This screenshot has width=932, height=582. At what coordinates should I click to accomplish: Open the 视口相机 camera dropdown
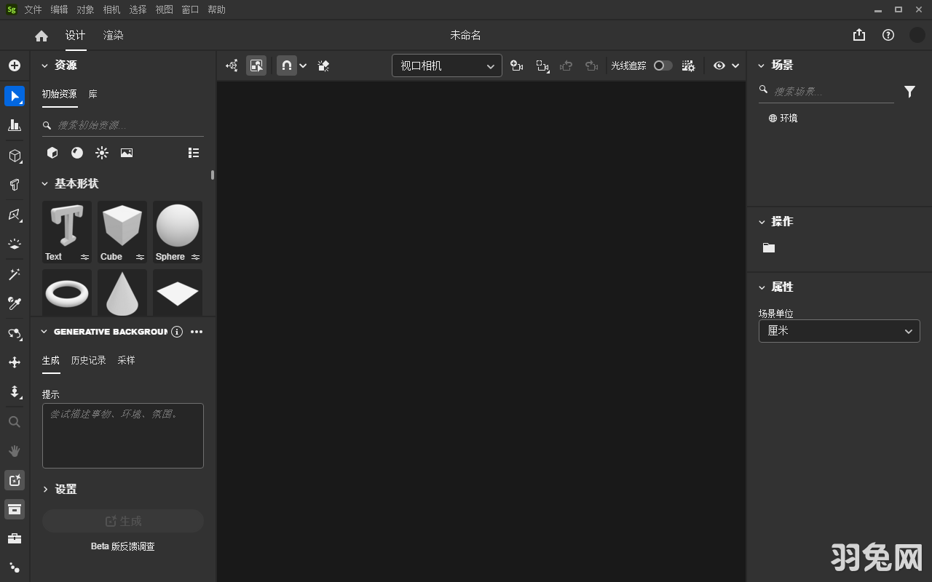[446, 65]
